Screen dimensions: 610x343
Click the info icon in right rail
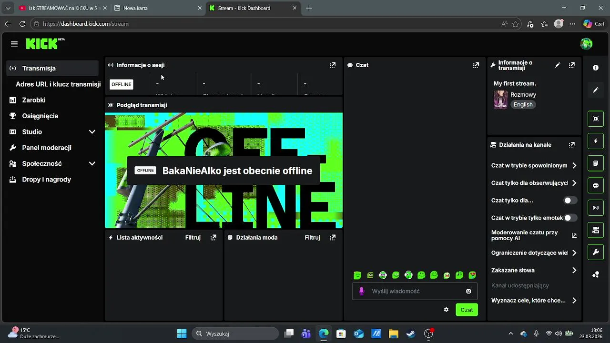596,68
